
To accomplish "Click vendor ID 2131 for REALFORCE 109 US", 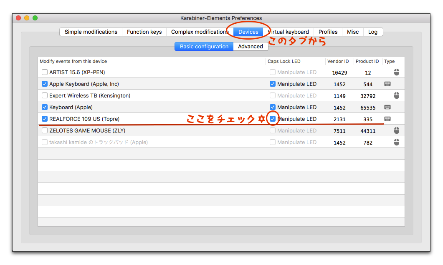I will pos(339,119).
